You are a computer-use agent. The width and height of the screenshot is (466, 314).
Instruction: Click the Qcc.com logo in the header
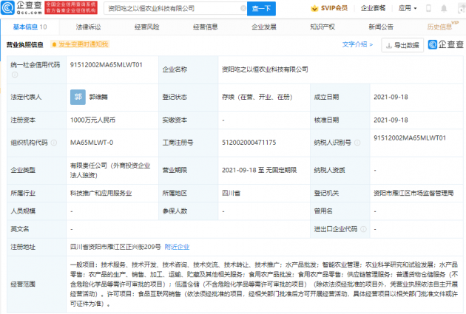24,7
